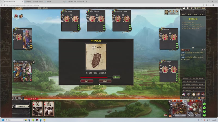This screenshot has height=122, width=218.
Task: Send the second emoji sticker
Action: [189, 94]
